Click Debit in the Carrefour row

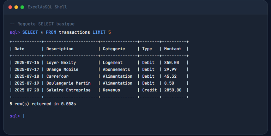coord(148,77)
